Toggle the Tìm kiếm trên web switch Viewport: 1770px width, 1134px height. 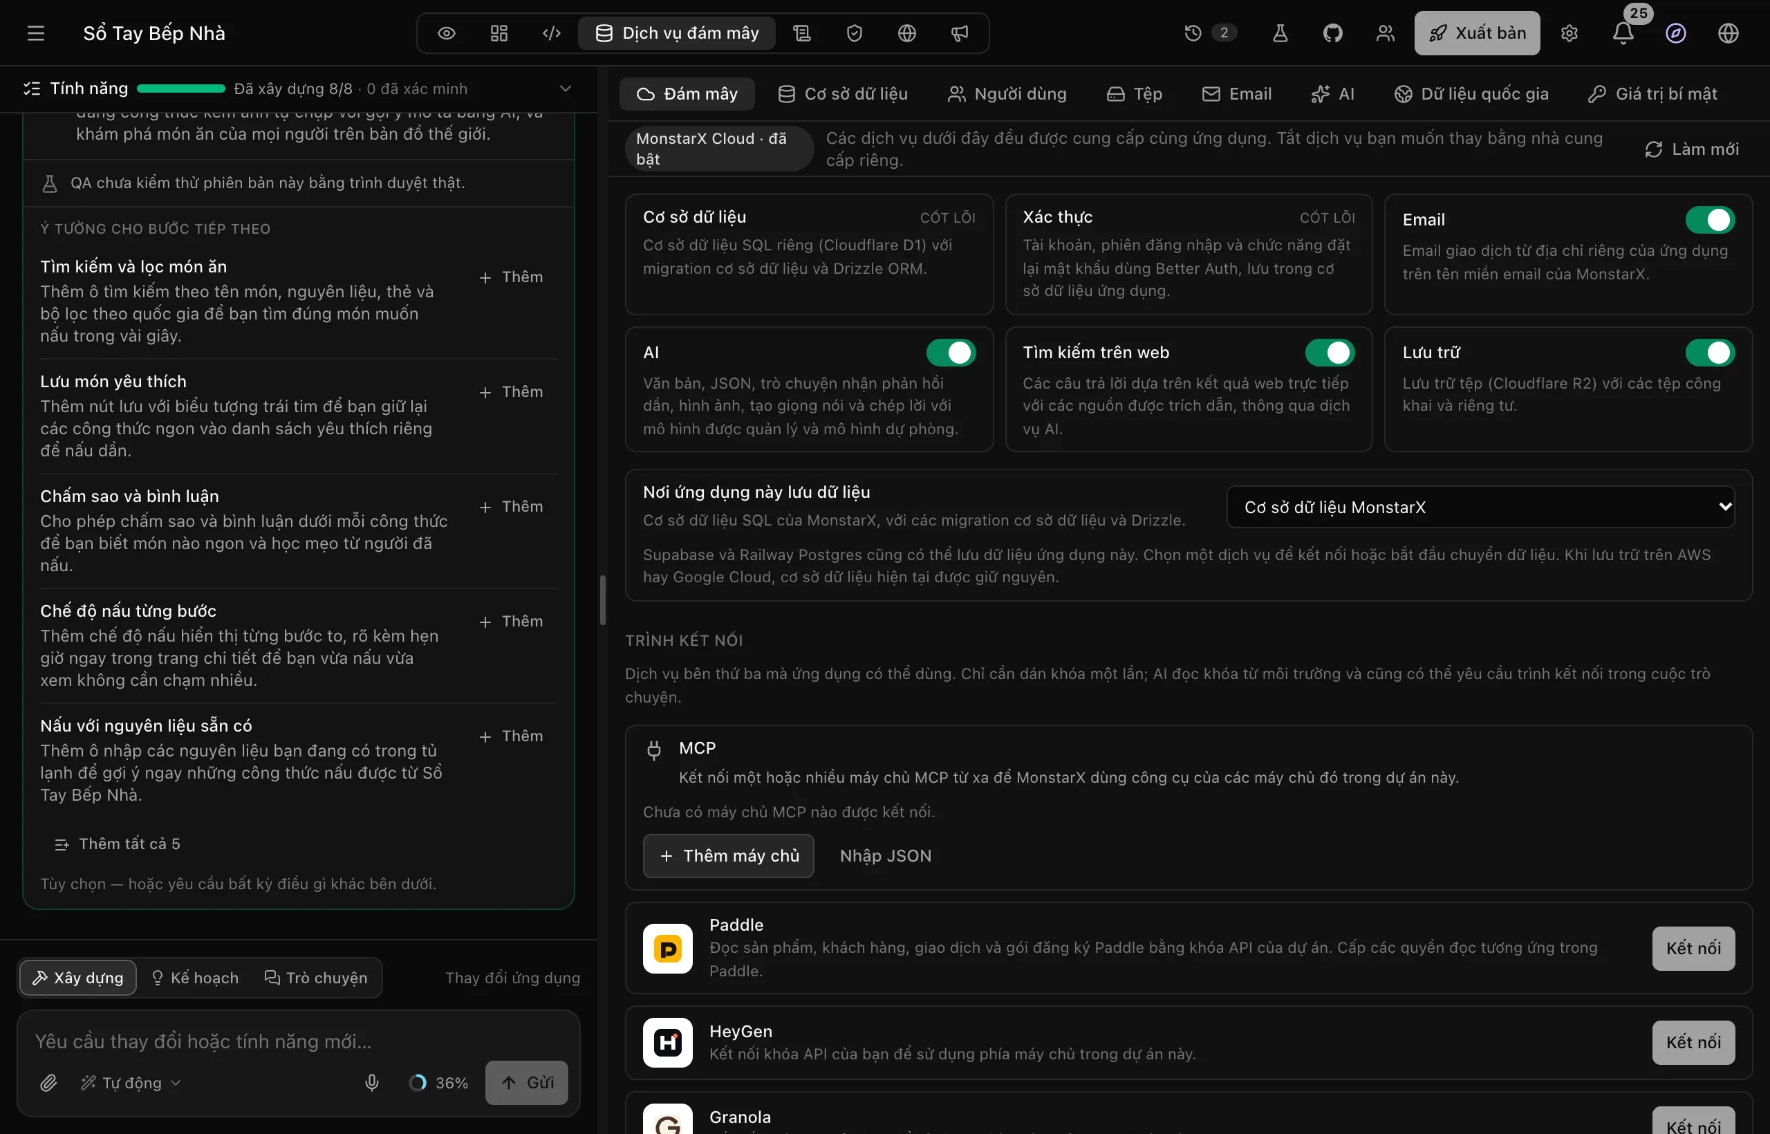pyautogui.click(x=1330, y=353)
